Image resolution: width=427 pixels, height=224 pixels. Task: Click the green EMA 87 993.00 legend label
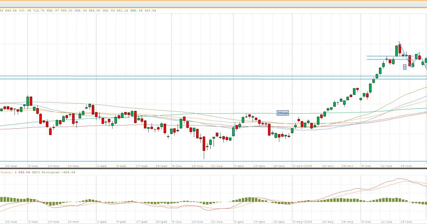[x=59, y=11]
